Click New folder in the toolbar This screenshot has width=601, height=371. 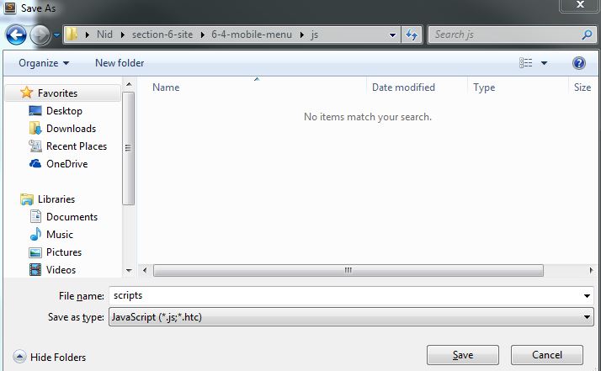pos(120,63)
